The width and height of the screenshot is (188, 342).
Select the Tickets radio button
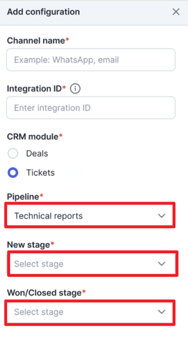(13, 173)
